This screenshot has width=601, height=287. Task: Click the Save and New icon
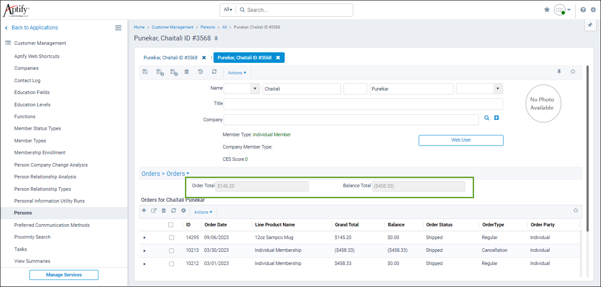coord(174,72)
